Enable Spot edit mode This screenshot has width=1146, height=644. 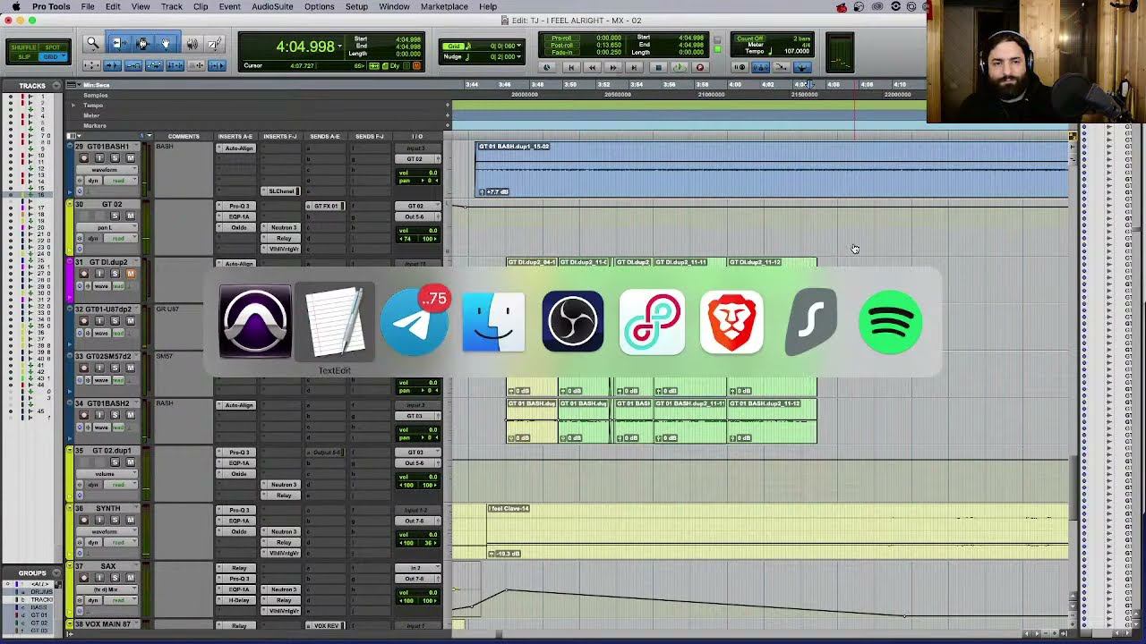click(52, 47)
